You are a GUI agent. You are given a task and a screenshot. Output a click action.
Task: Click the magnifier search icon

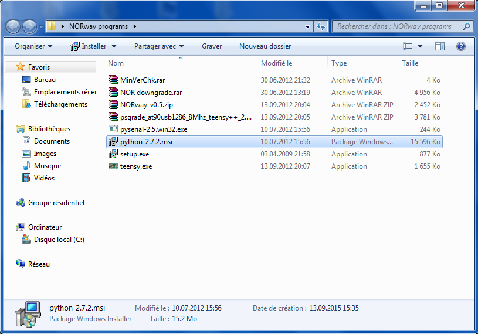[466, 26]
